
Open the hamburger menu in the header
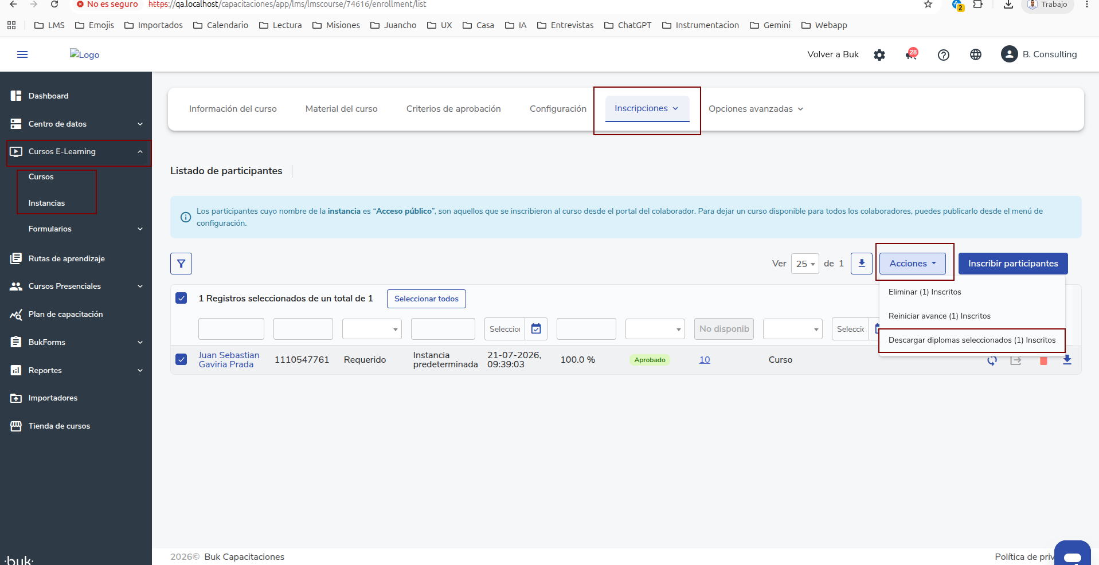click(22, 54)
